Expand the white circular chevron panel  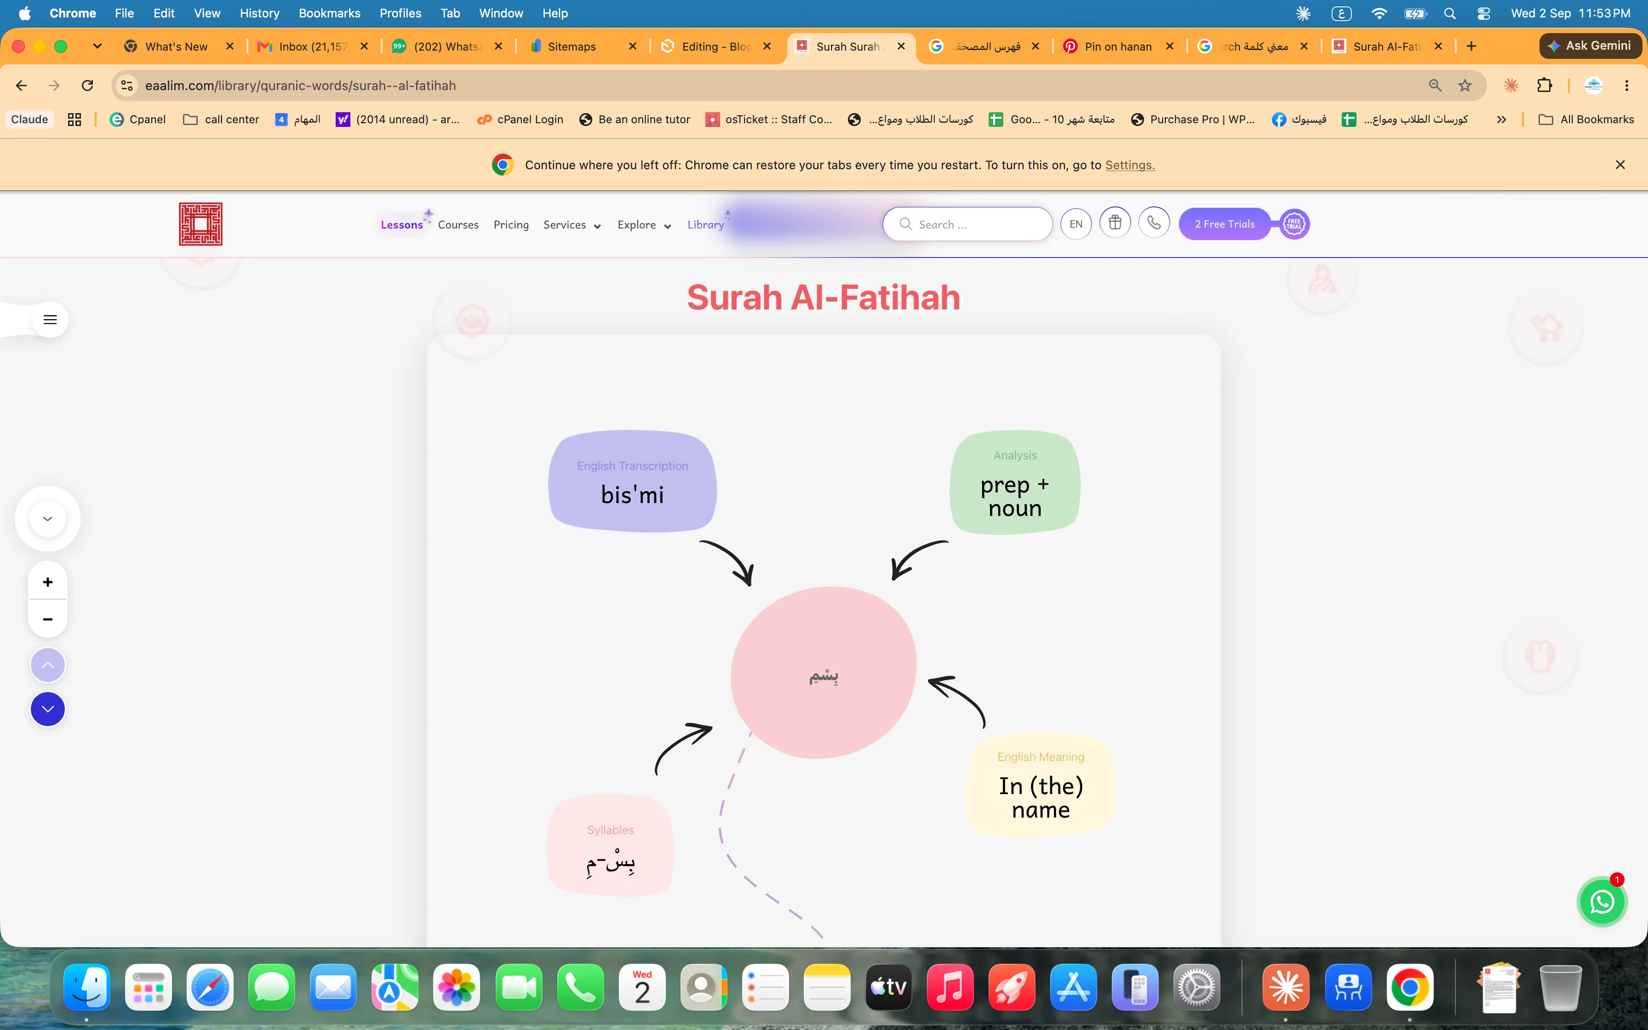(x=48, y=518)
